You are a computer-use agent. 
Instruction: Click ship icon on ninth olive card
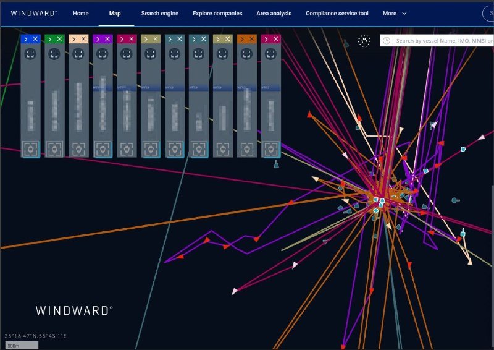pos(223,149)
